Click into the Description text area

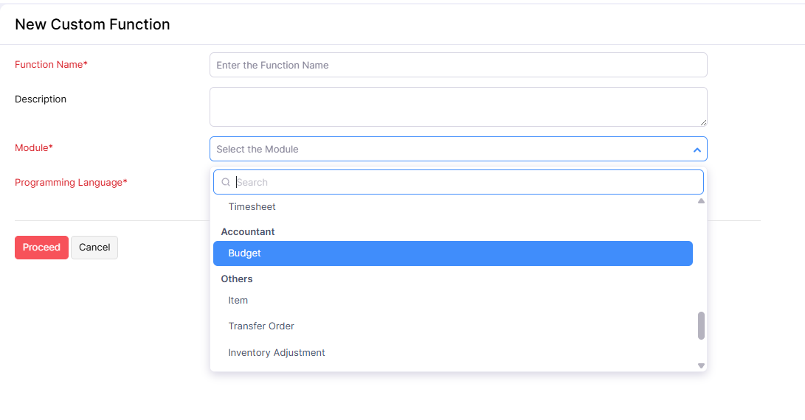point(457,107)
